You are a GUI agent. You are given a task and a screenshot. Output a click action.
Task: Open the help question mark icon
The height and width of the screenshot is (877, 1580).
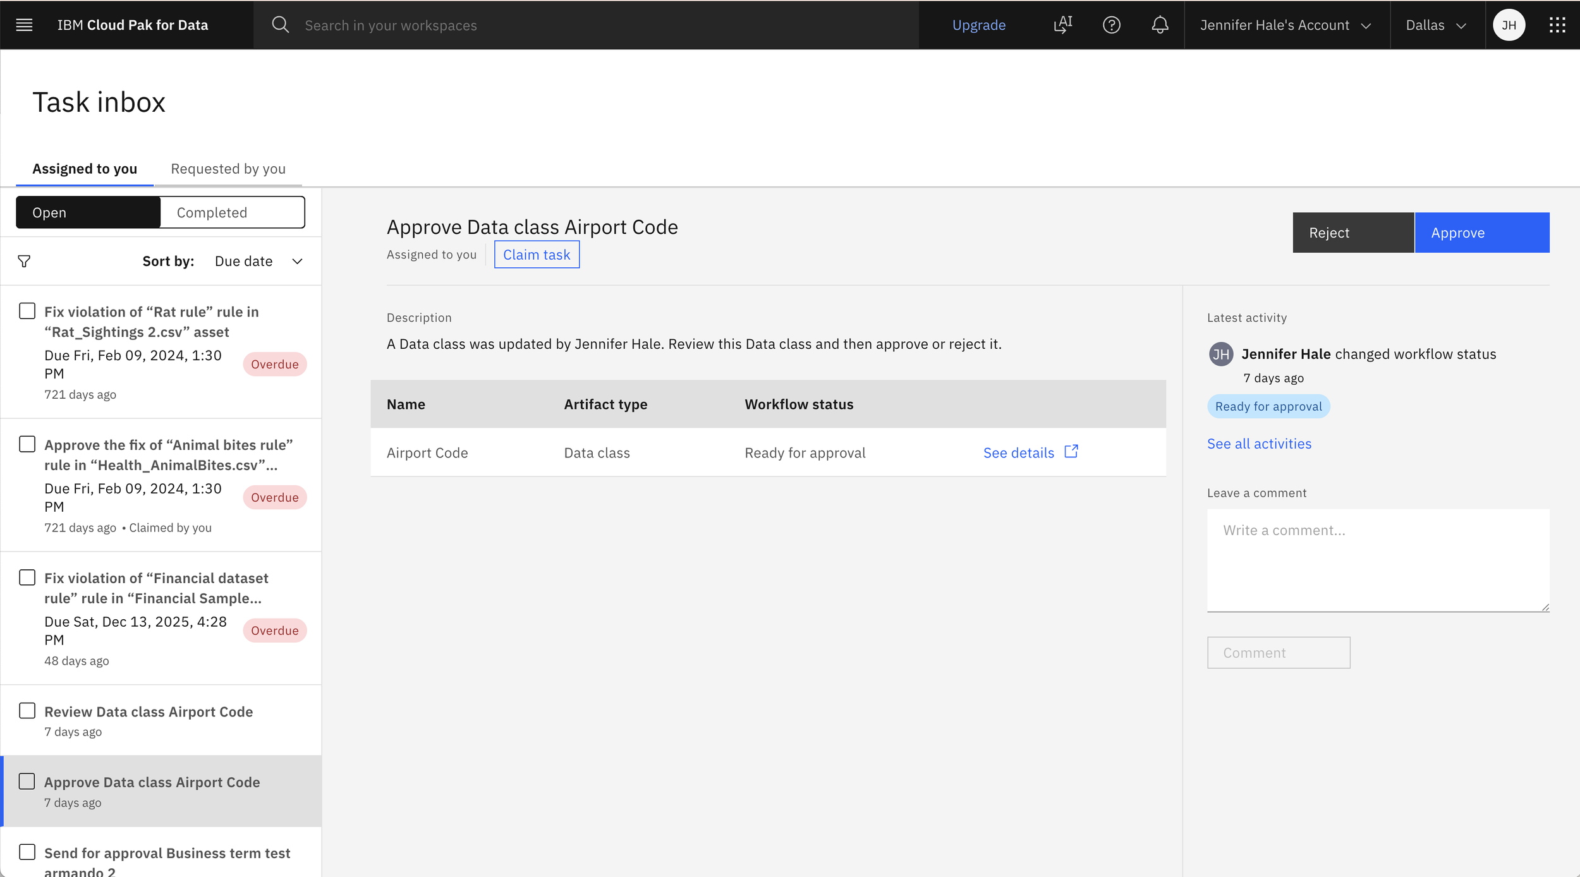point(1111,25)
